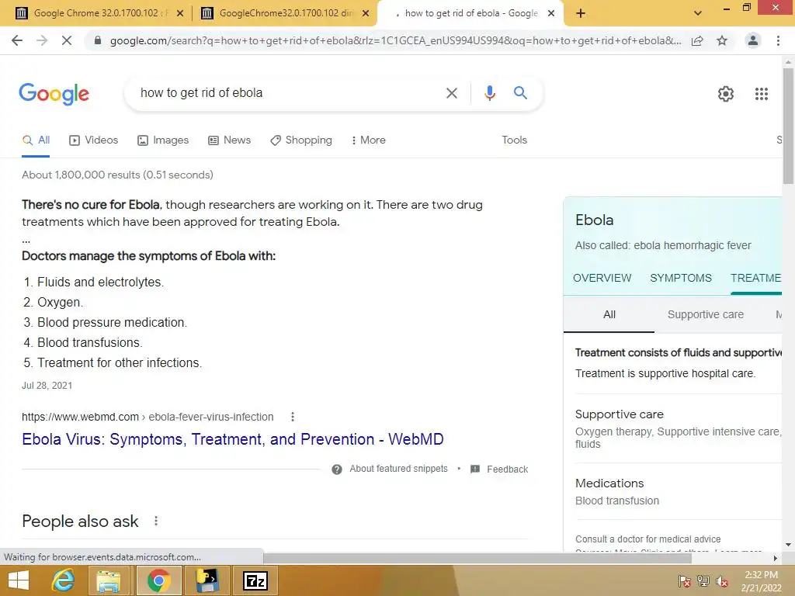The height and width of the screenshot is (596, 795).
Task: Open File Explorer from taskbar
Action: (109, 580)
